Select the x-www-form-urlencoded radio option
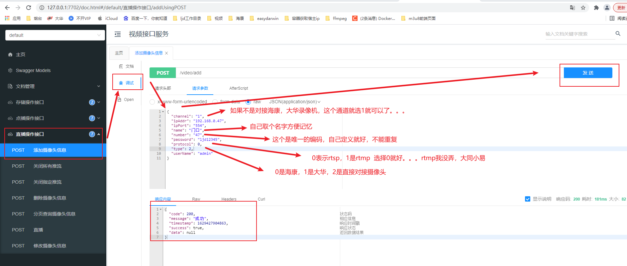This screenshot has width=627, height=266. pyautogui.click(x=152, y=102)
